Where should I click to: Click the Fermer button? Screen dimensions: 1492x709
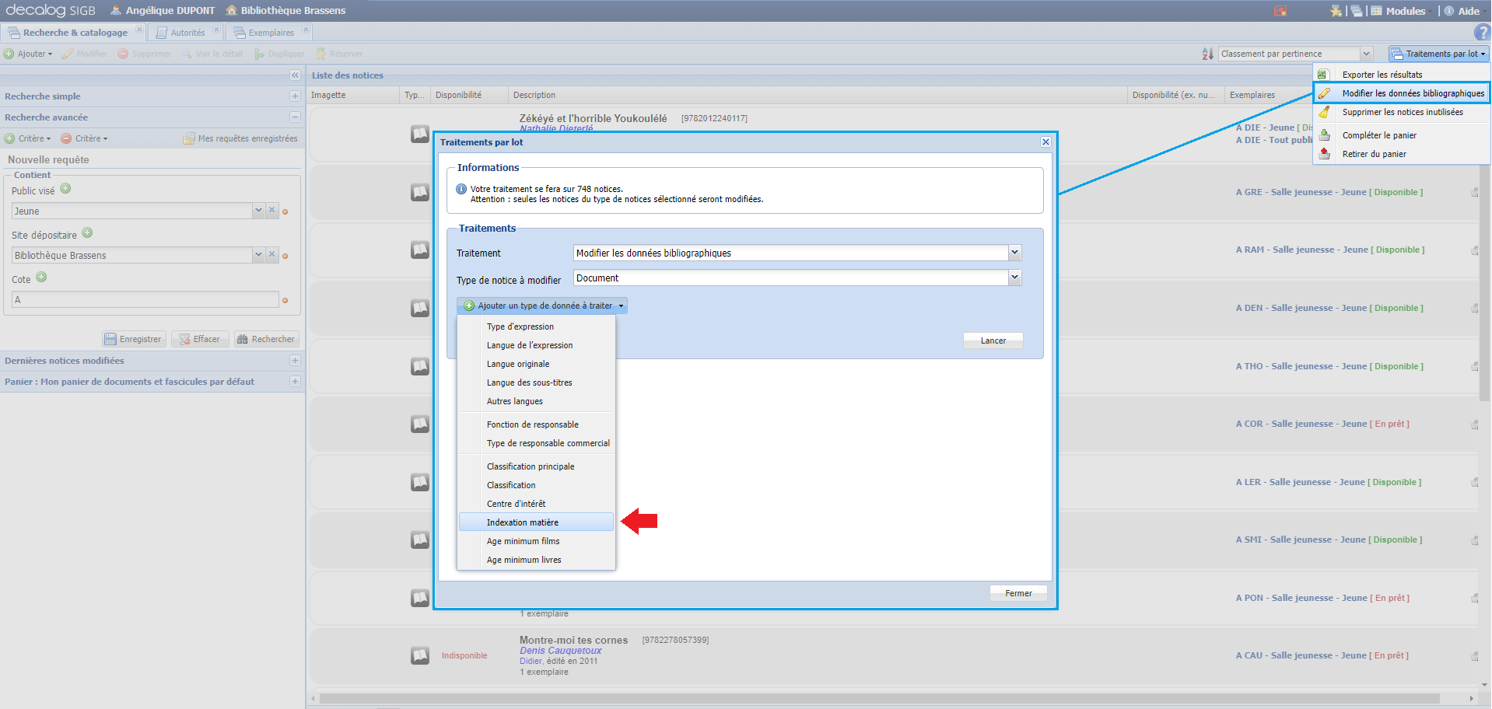pyautogui.click(x=1018, y=593)
